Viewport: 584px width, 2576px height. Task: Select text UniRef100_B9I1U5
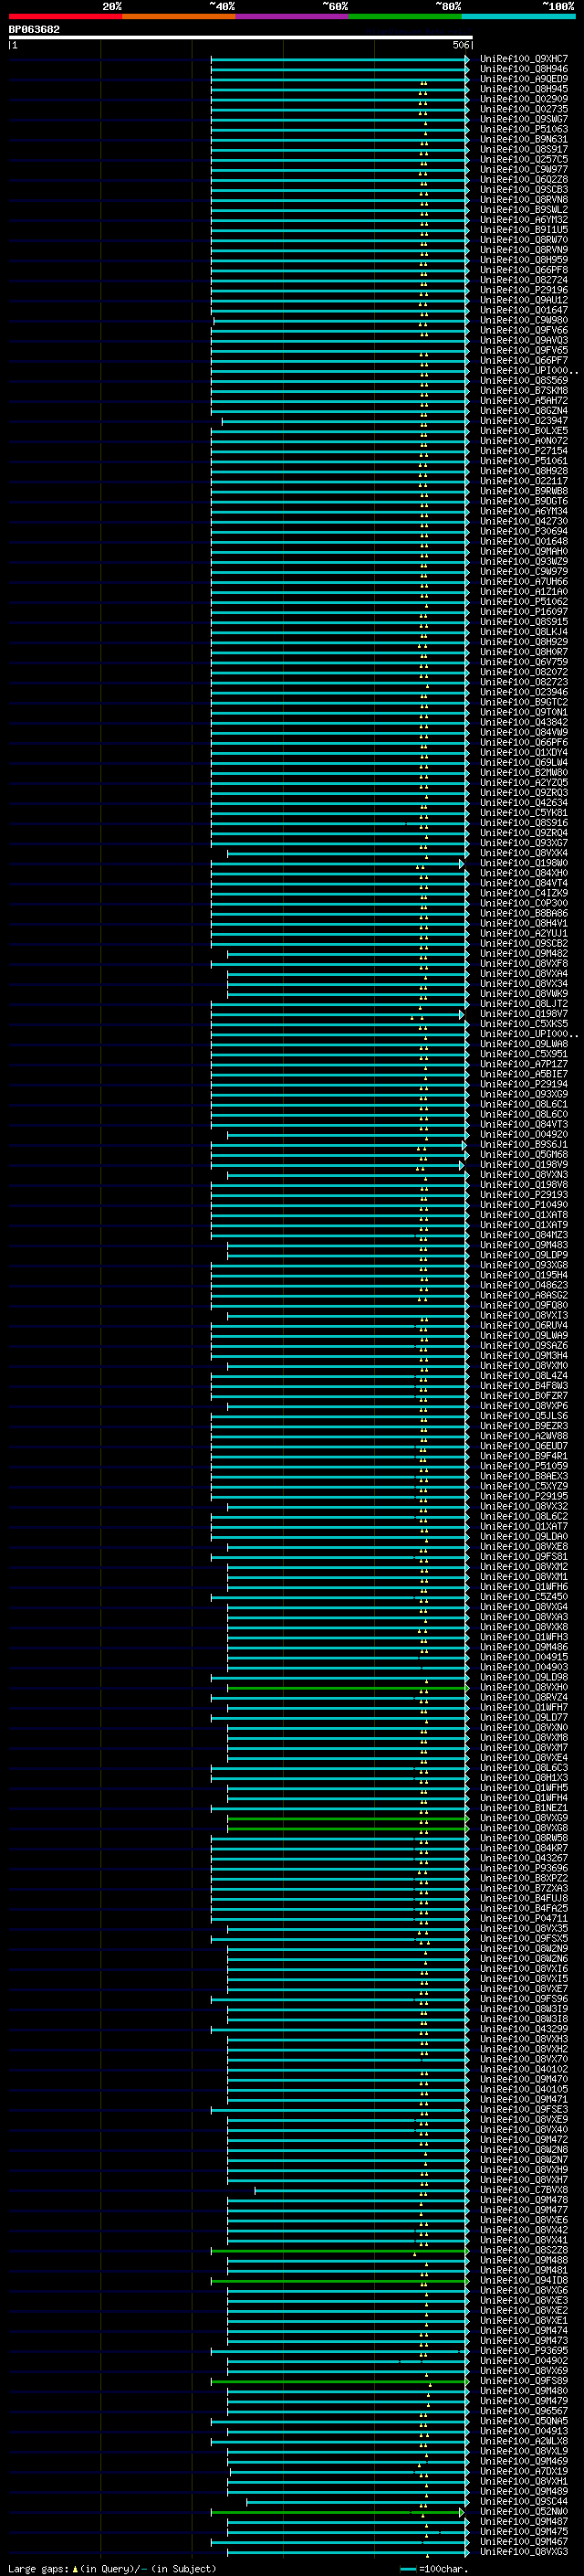click(524, 230)
